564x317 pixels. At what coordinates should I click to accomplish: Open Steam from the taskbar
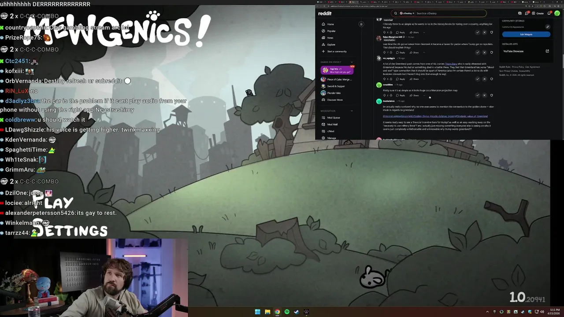coord(297,312)
